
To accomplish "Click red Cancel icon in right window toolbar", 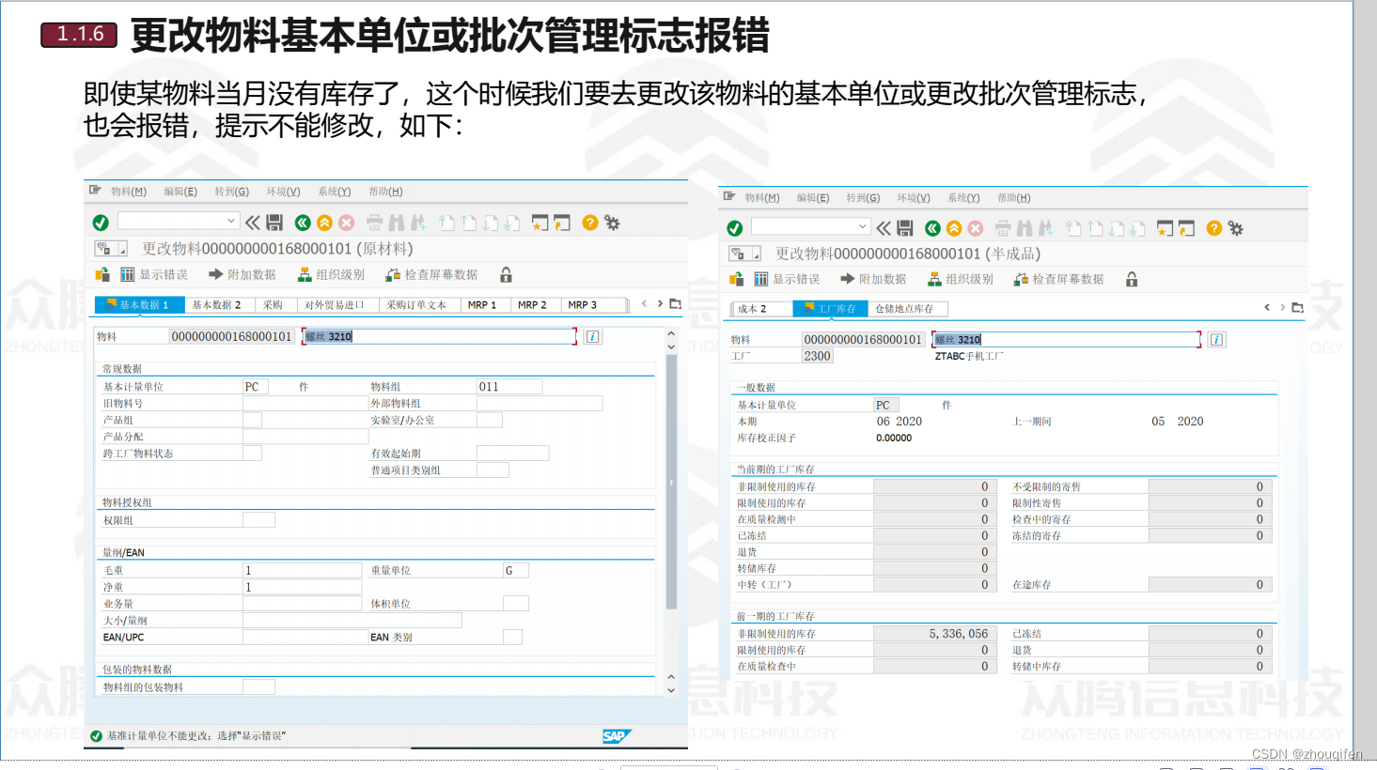I will coord(976,228).
